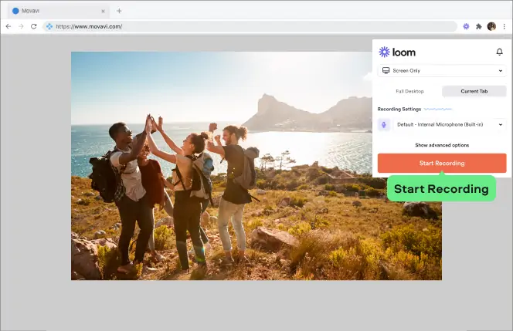
Task: Click the monitor icon in Screen Only dropdown
Action: point(386,70)
